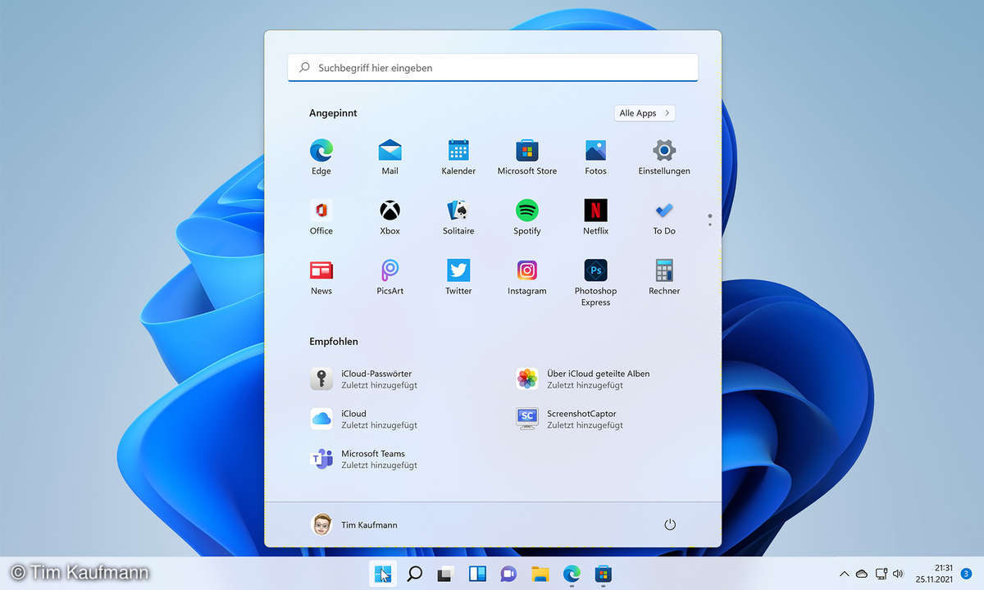Click Alle Apps button

click(x=645, y=113)
